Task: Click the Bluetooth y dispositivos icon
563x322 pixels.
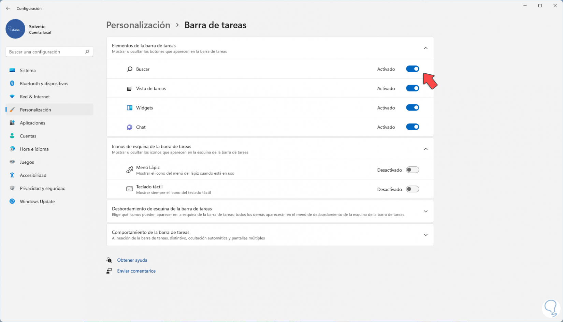Action: [12, 84]
